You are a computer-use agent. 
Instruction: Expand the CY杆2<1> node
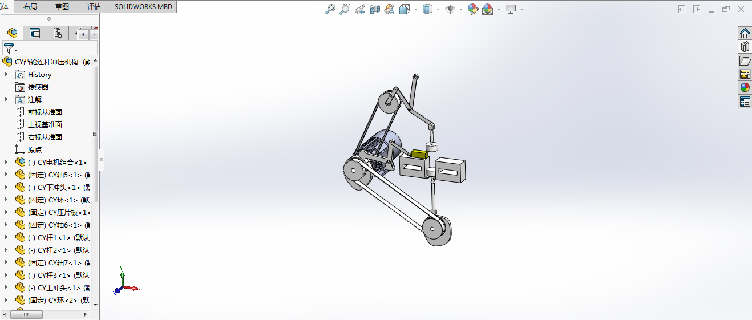tap(6, 250)
